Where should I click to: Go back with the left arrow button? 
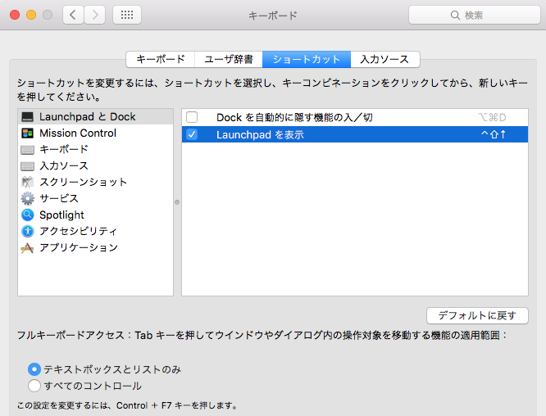tap(73, 15)
